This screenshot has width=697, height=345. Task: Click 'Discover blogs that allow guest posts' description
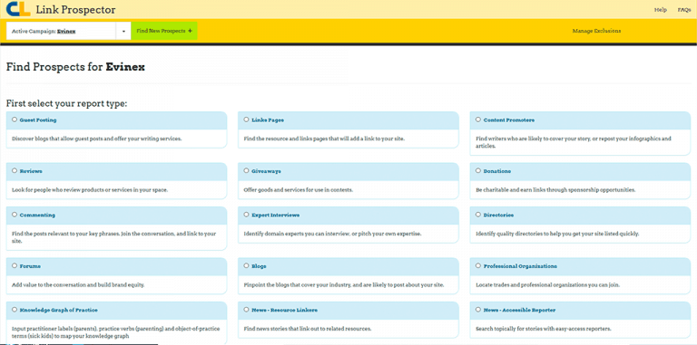[97, 139]
